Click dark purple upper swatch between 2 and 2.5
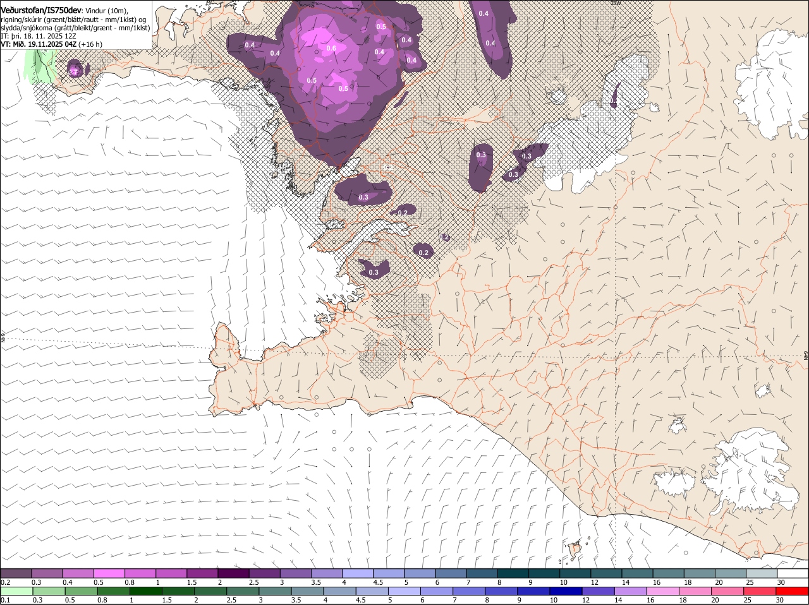 tap(233, 573)
